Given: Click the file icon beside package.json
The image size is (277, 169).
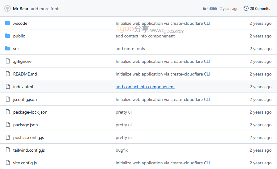Looking at the screenshot, I should tap(8, 125).
